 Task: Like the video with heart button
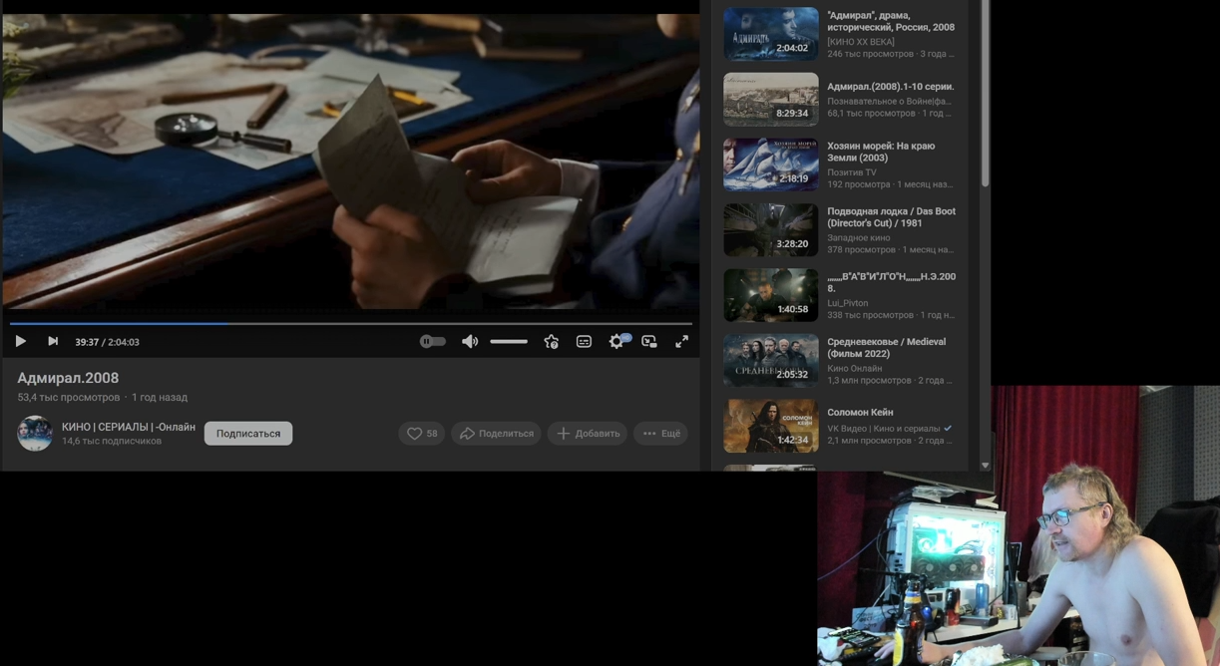(x=422, y=434)
